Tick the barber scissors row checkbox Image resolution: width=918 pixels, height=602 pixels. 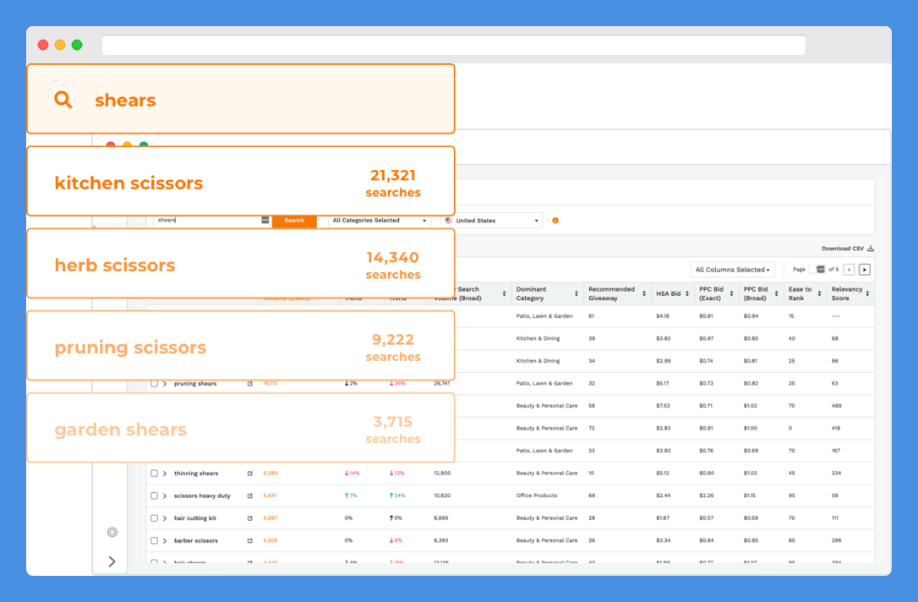(x=155, y=540)
